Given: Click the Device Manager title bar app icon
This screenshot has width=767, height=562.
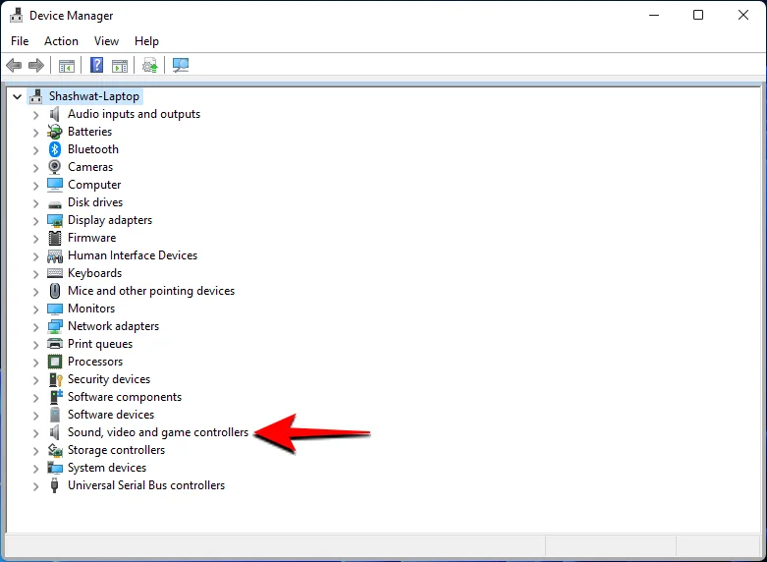Looking at the screenshot, I should (x=16, y=16).
